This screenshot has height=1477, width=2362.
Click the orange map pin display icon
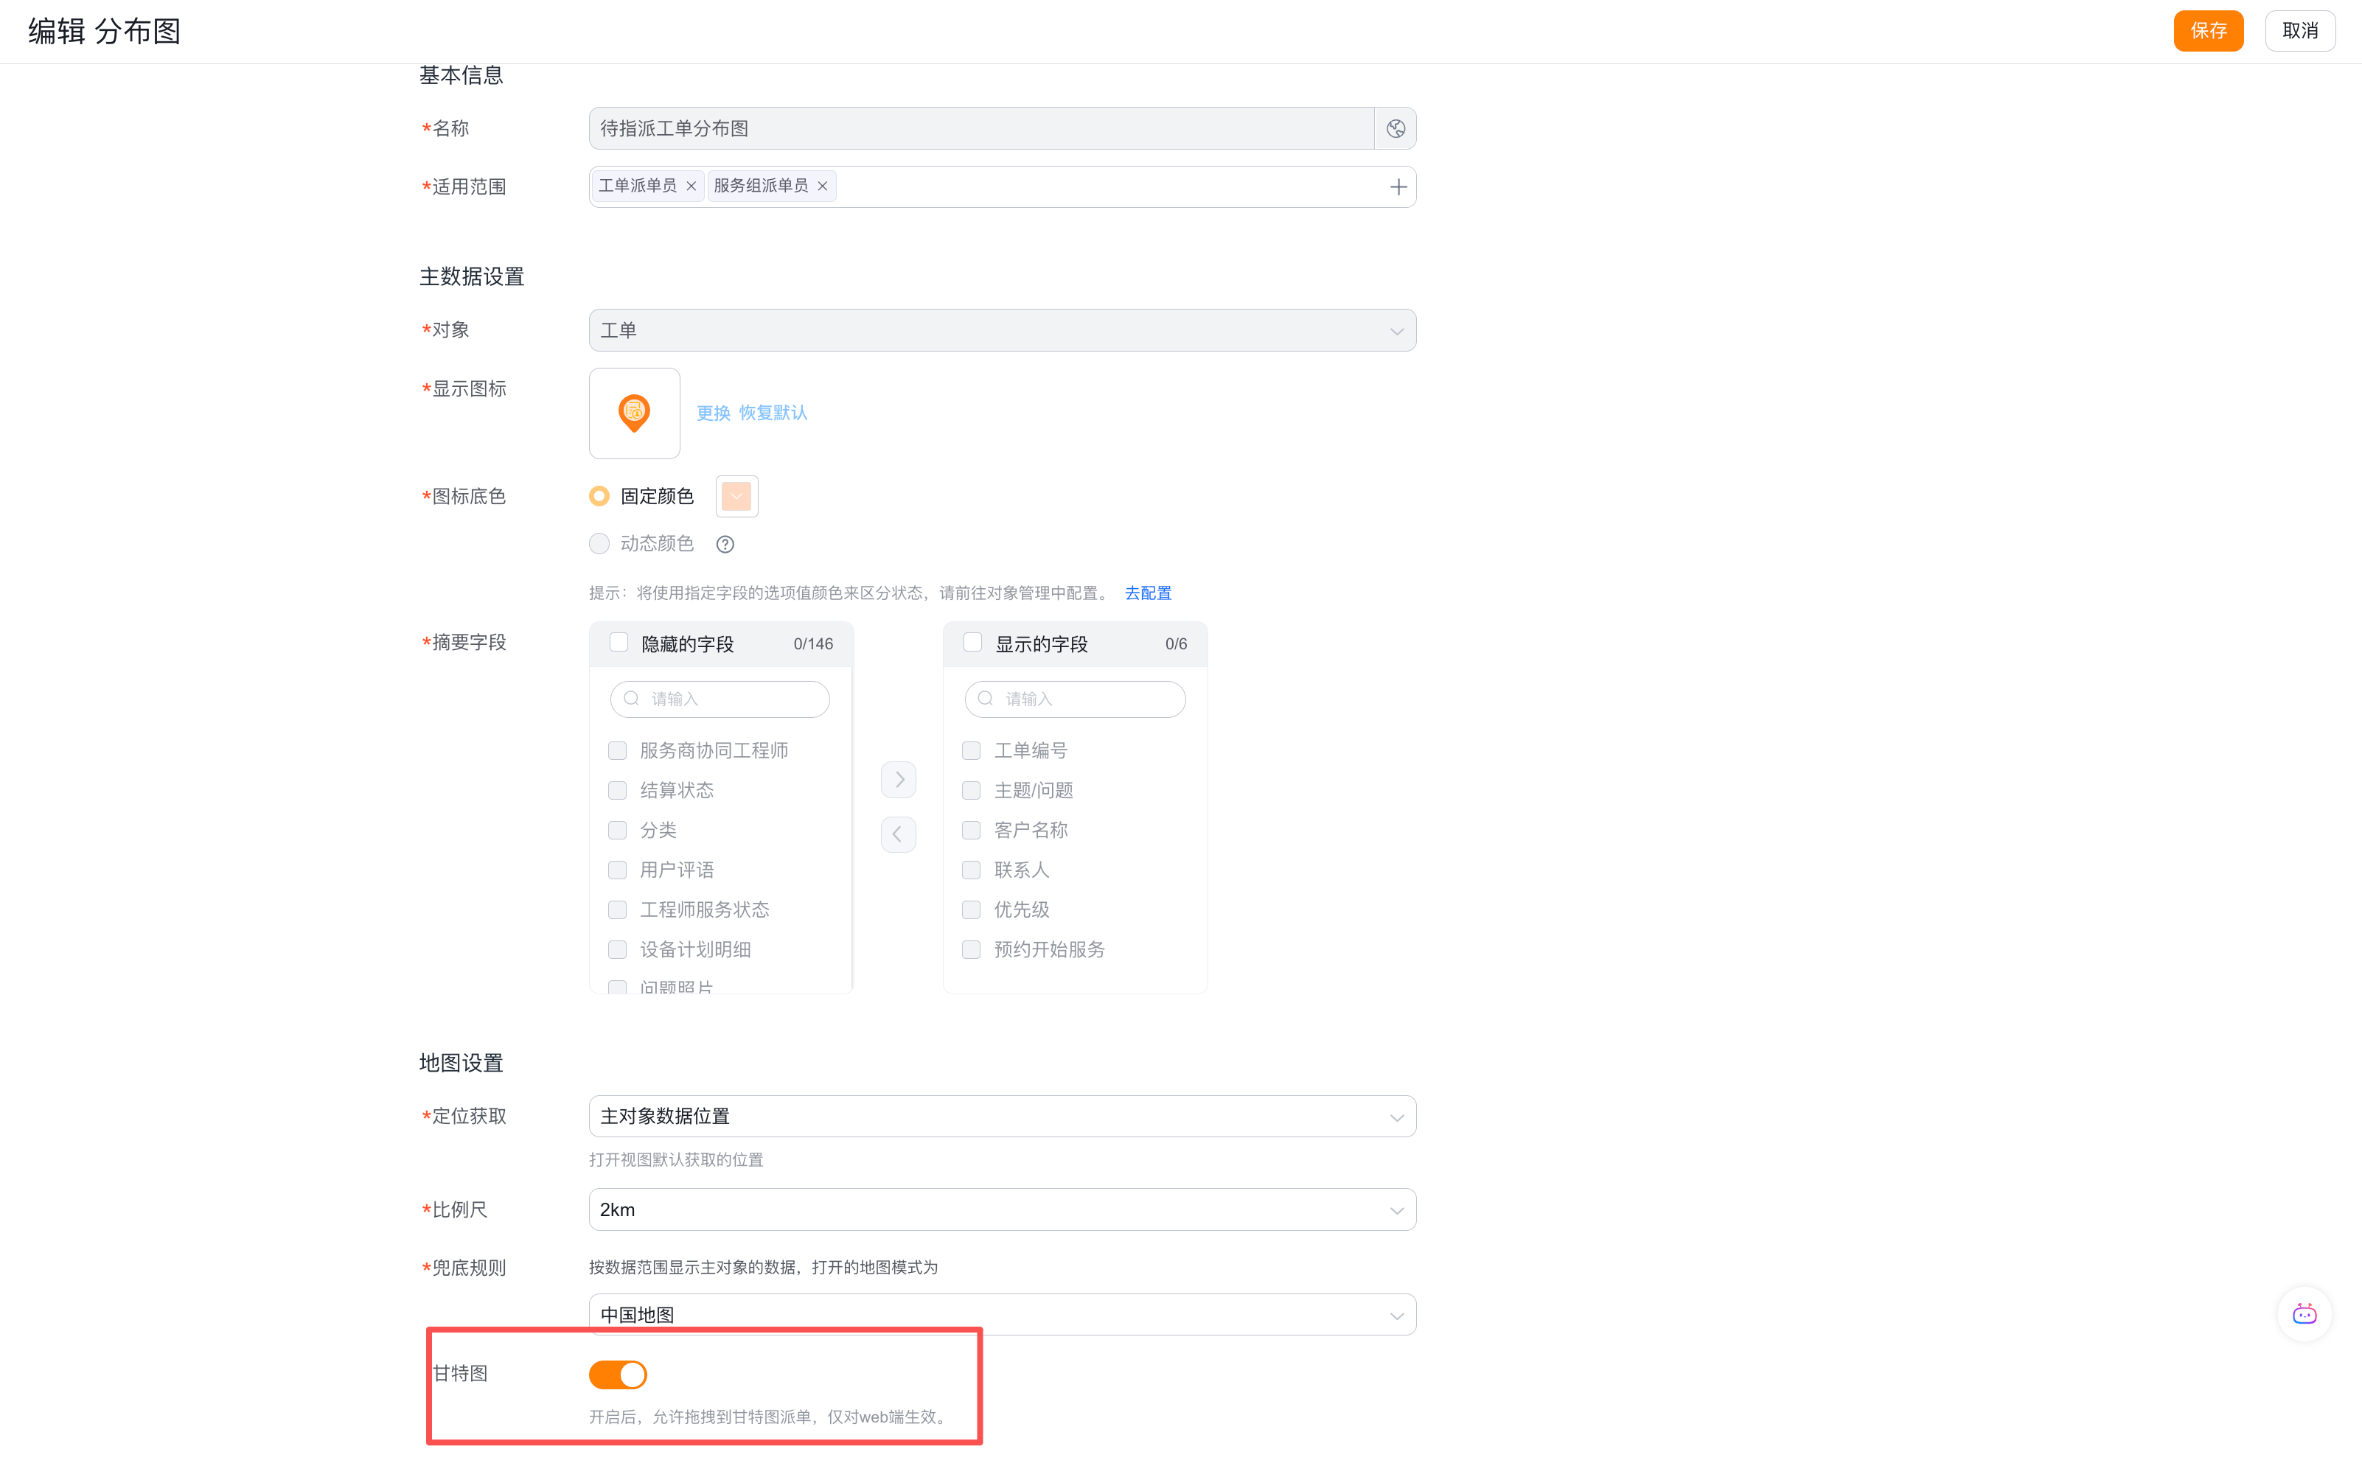click(x=634, y=413)
